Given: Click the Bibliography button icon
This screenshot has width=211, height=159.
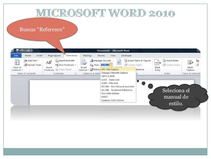Looking at the screenshot, I should click(x=92, y=69).
